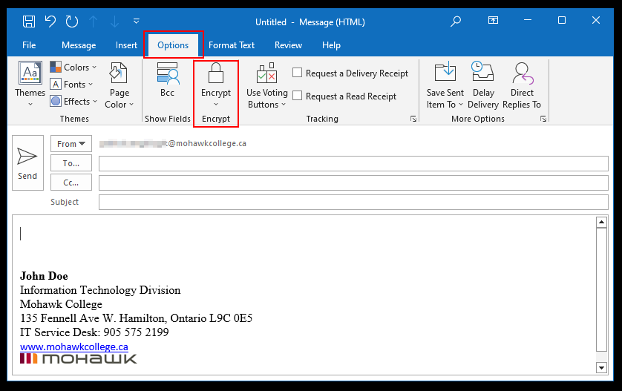Enable Request a Delivery Receipt

298,73
